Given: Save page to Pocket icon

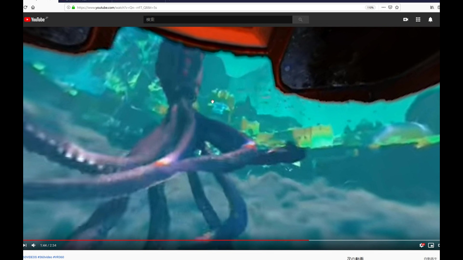Looking at the screenshot, I should point(390,7).
